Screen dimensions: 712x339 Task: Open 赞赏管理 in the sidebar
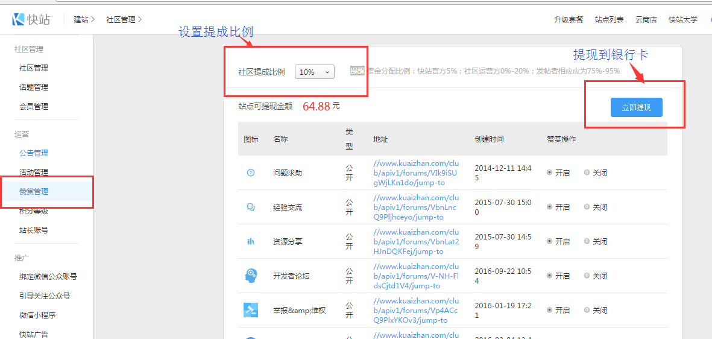[x=34, y=192]
